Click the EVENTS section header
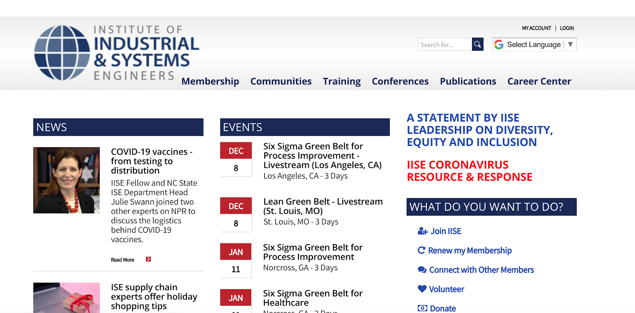This screenshot has height=313, width=635. 305,127
